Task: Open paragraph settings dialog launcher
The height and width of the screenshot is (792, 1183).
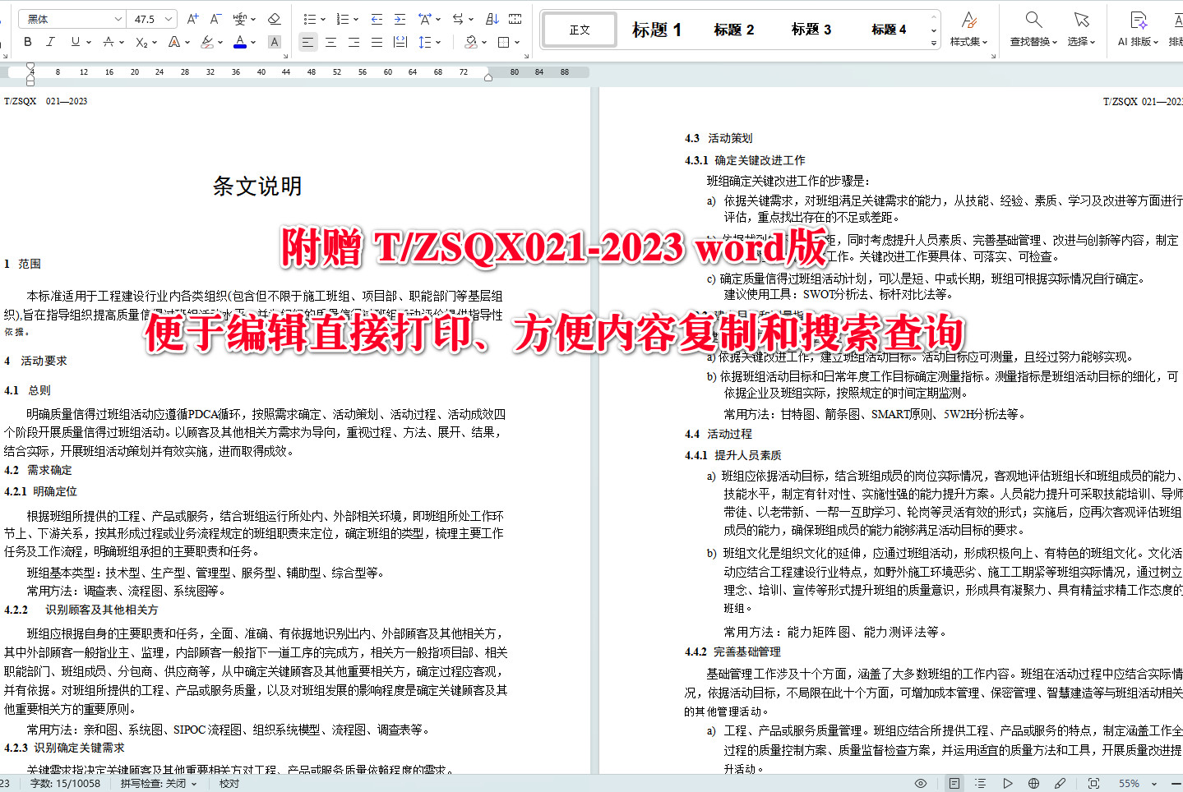Action: [527, 56]
